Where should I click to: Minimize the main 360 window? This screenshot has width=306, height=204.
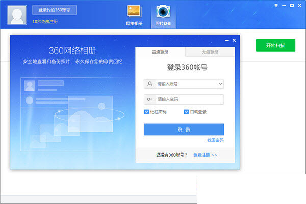(284, 6)
